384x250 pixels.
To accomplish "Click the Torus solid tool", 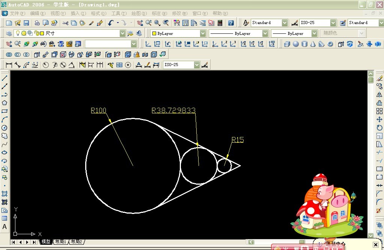I will (x=330, y=44).
